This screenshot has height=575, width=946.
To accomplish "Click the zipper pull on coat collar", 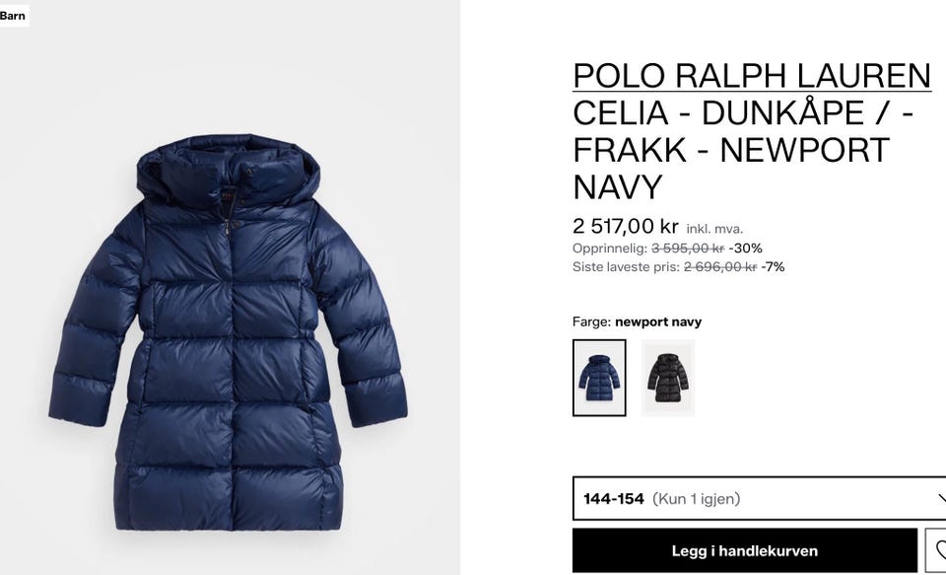I will click(x=228, y=226).
